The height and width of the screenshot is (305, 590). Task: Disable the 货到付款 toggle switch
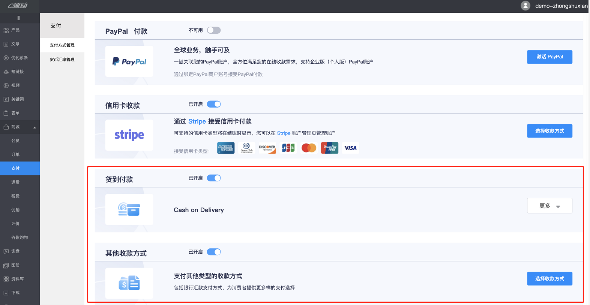[214, 178]
